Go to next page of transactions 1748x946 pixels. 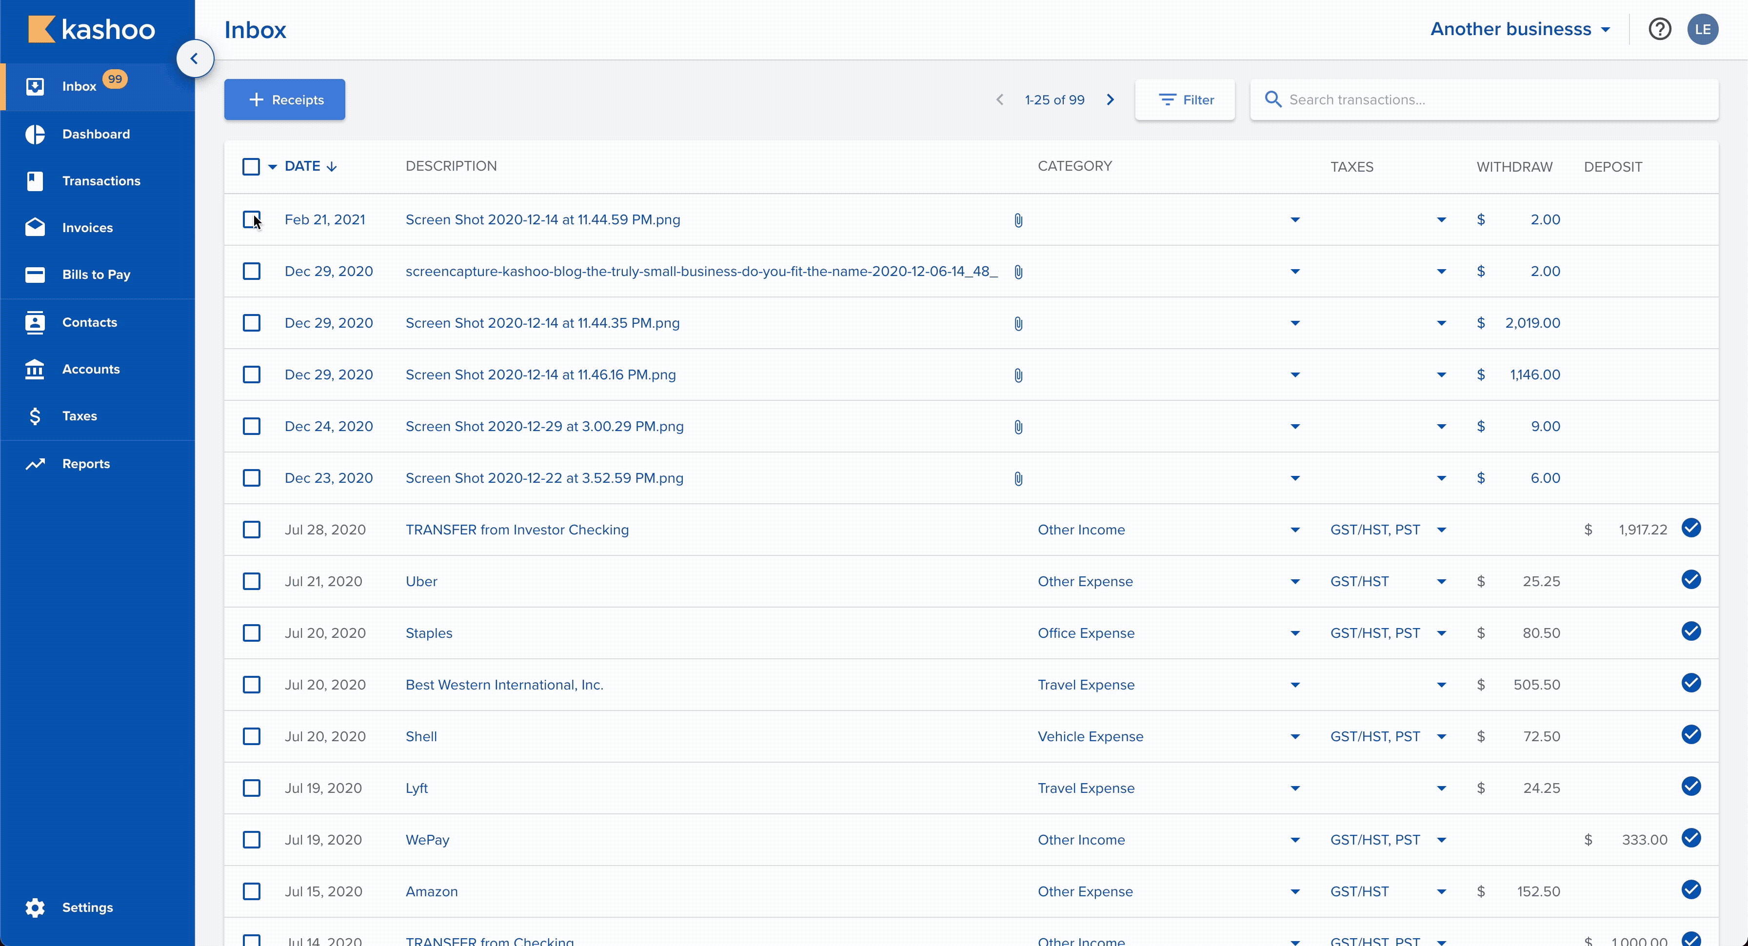pyautogui.click(x=1110, y=100)
